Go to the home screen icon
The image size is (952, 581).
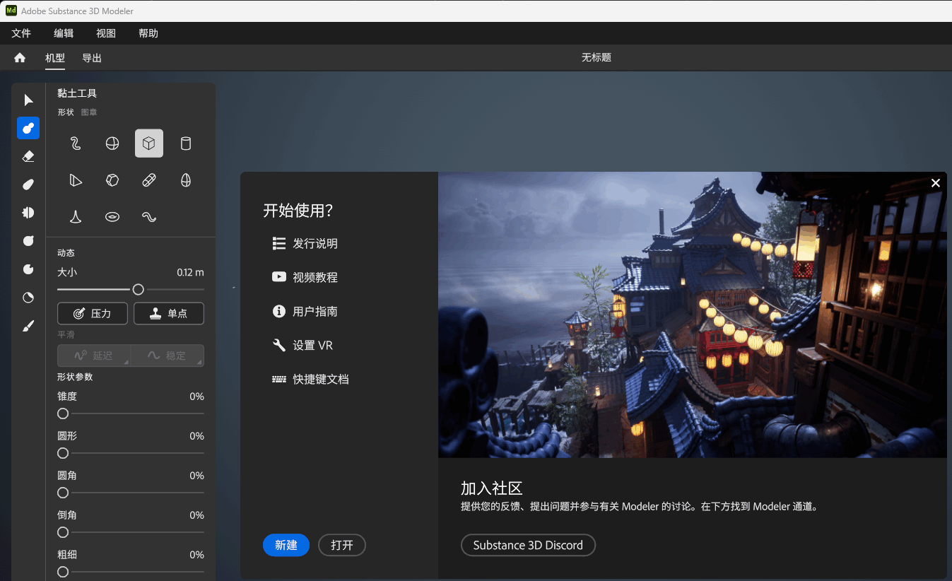coord(20,58)
